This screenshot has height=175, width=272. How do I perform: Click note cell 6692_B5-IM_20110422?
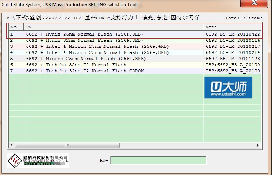click(x=232, y=34)
